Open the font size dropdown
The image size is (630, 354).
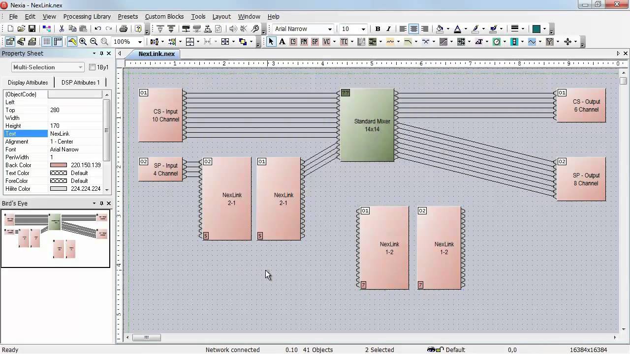(x=363, y=29)
